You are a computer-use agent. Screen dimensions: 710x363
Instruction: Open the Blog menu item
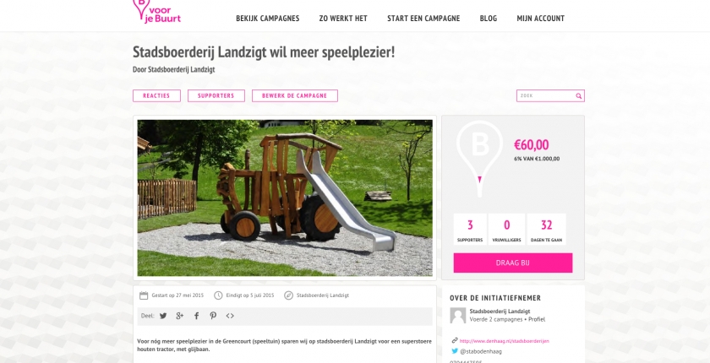coord(489,19)
